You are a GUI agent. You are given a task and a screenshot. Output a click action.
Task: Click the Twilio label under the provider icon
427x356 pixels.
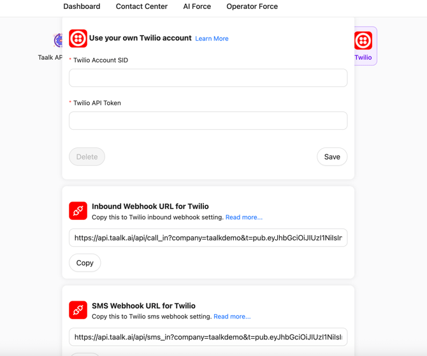[363, 57]
